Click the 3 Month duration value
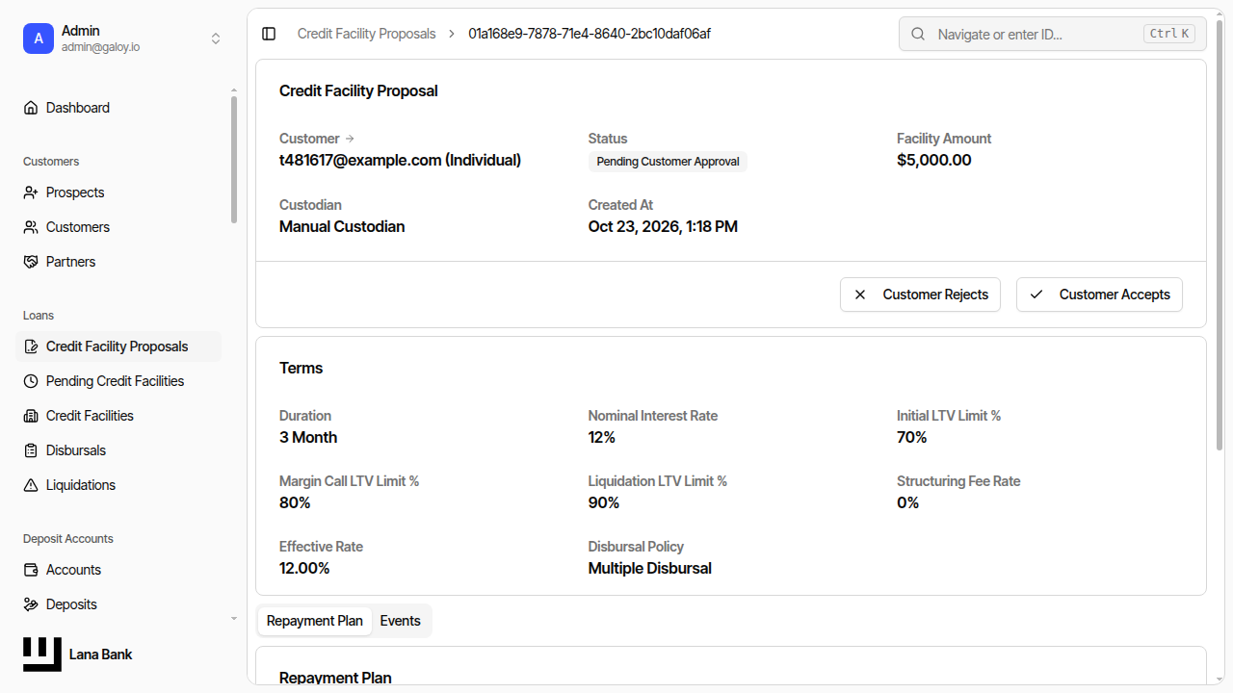Viewport: 1233px width, 693px height. (x=308, y=437)
